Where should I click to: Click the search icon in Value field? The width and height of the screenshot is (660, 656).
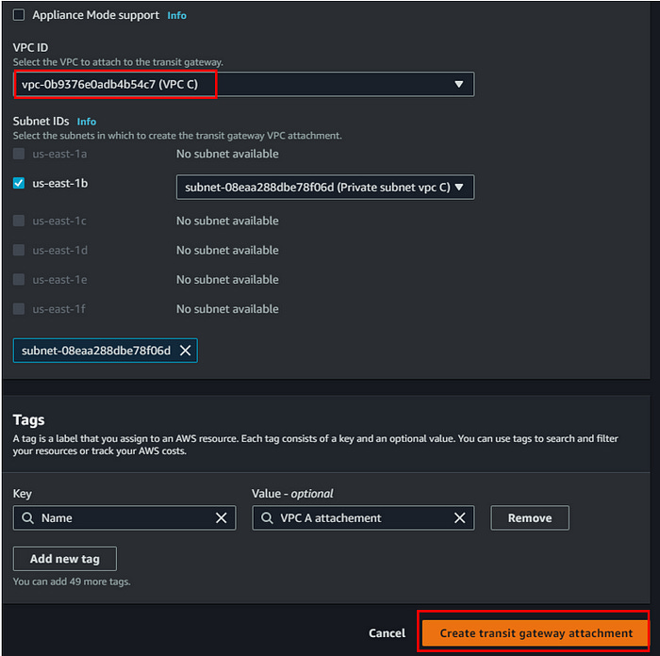[x=267, y=517]
